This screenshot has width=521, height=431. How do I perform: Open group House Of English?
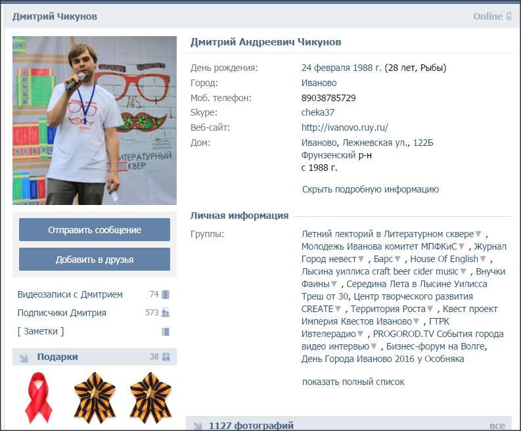444,259
